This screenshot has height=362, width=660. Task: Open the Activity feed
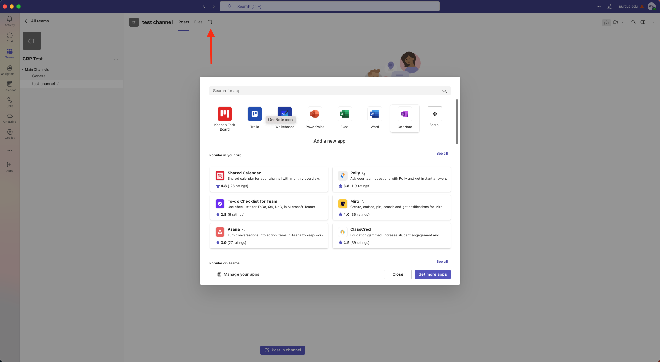tap(10, 21)
